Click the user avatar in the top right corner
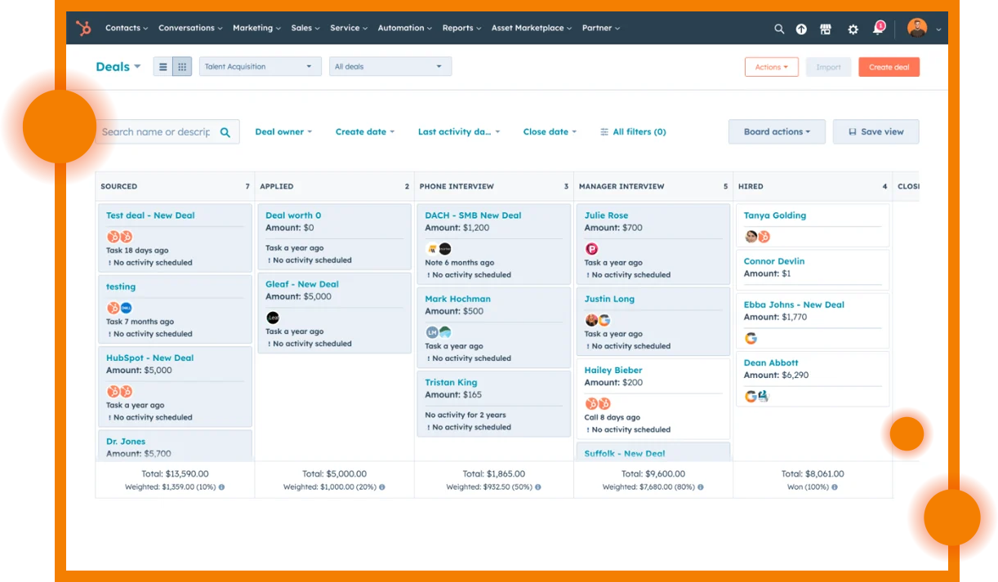The width and height of the screenshot is (998, 582). 917,27
